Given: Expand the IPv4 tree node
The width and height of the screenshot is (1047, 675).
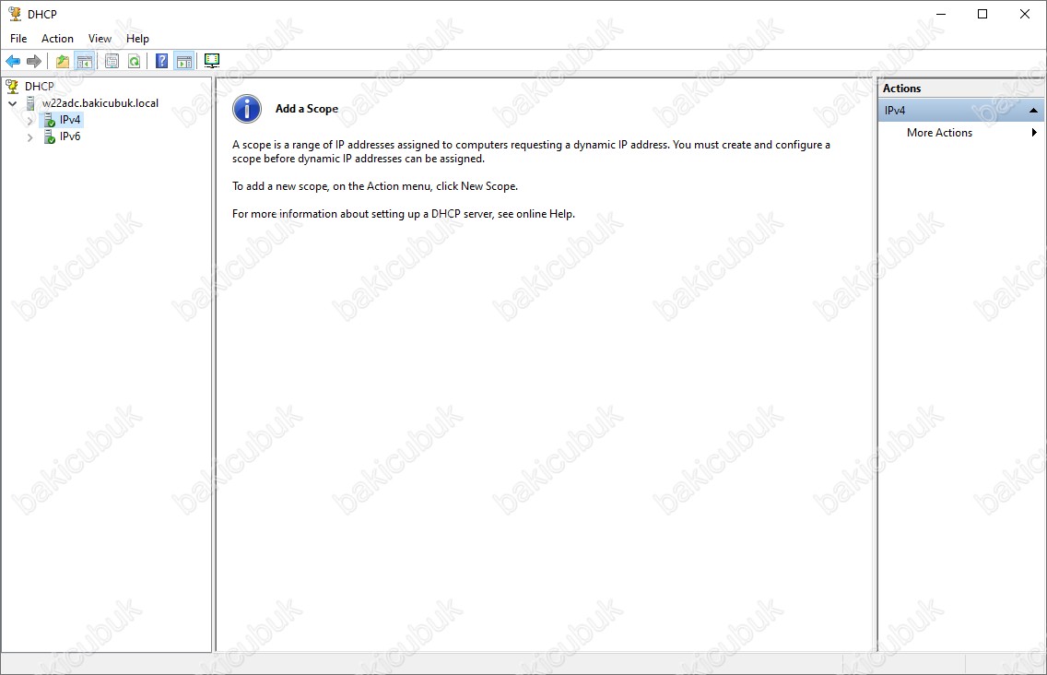Looking at the screenshot, I should tap(30, 121).
